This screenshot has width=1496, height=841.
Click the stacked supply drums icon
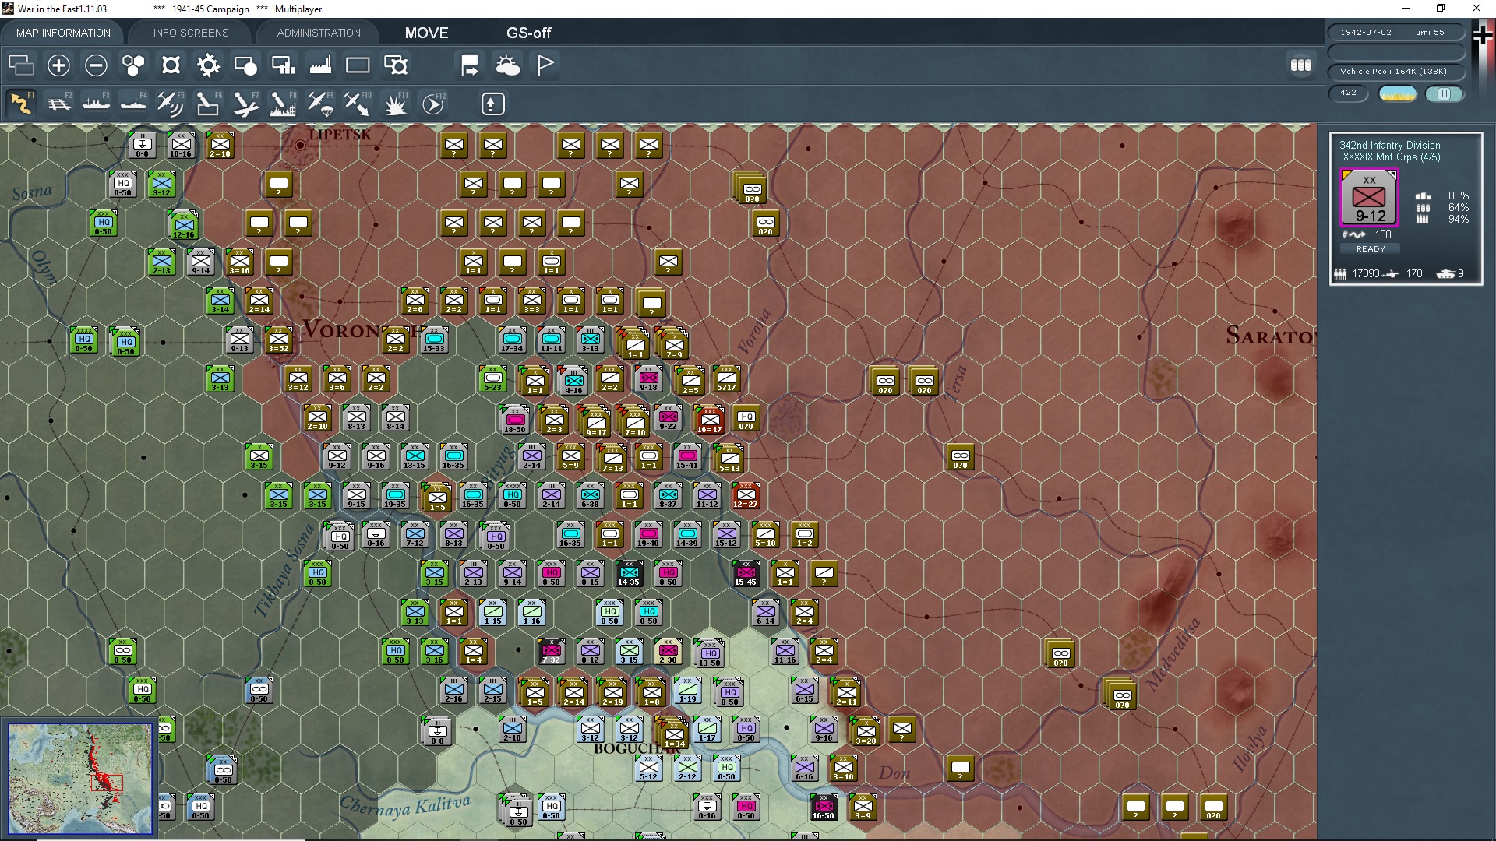(1301, 65)
